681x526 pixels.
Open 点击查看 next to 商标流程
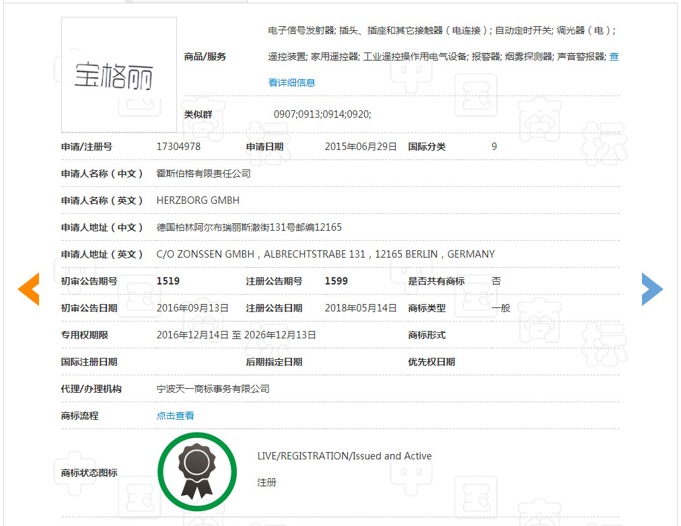174,415
